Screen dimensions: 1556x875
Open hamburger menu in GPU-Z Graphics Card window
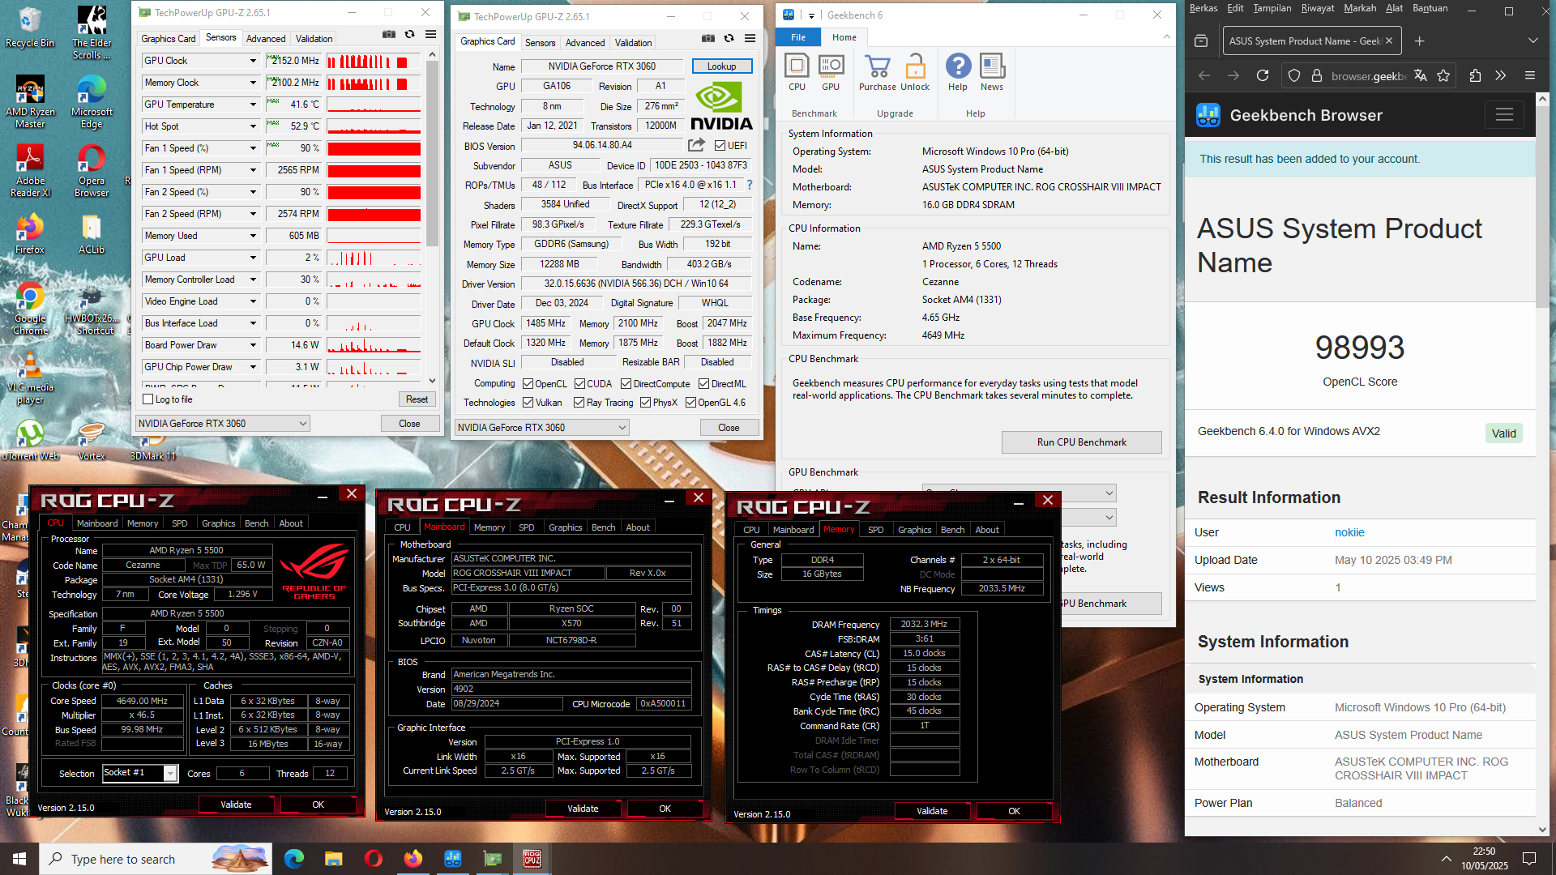(750, 39)
